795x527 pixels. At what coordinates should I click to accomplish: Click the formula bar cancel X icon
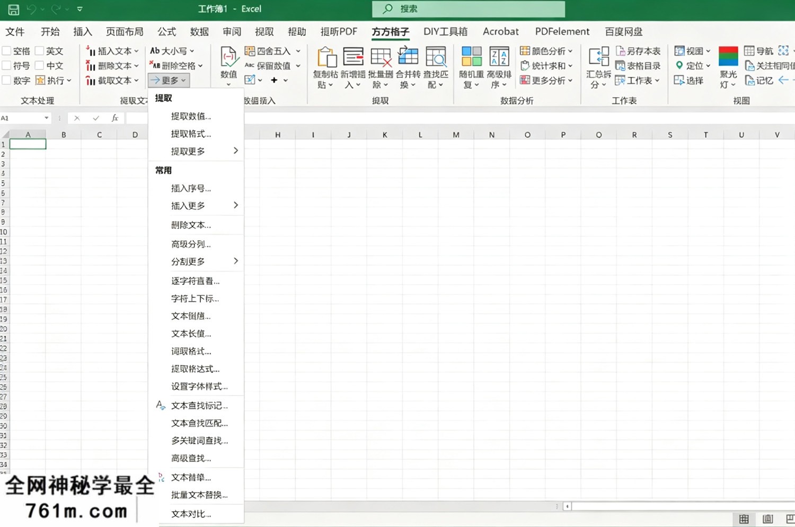coord(77,118)
